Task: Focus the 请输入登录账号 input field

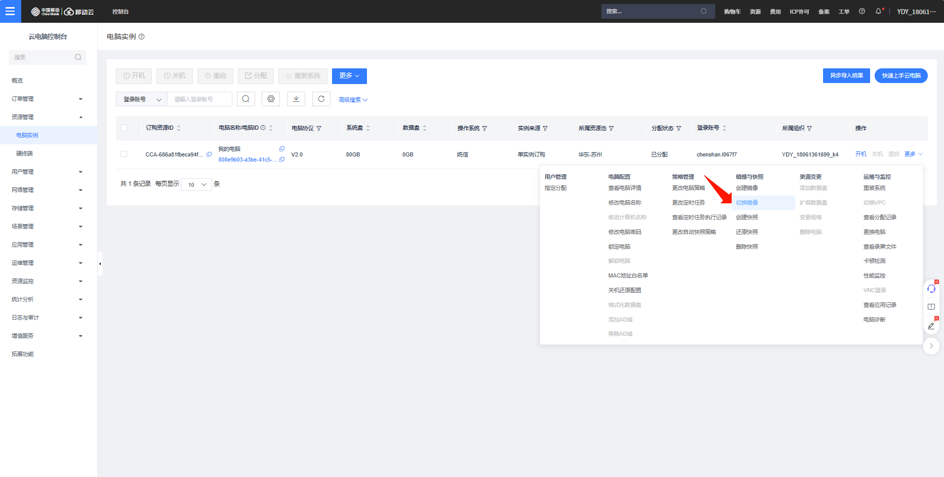Action: 200,99
